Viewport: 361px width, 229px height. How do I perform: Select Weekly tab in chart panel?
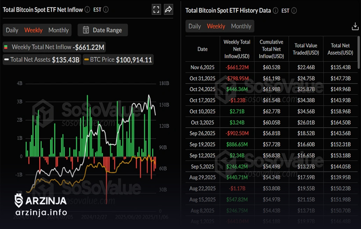(x=33, y=30)
